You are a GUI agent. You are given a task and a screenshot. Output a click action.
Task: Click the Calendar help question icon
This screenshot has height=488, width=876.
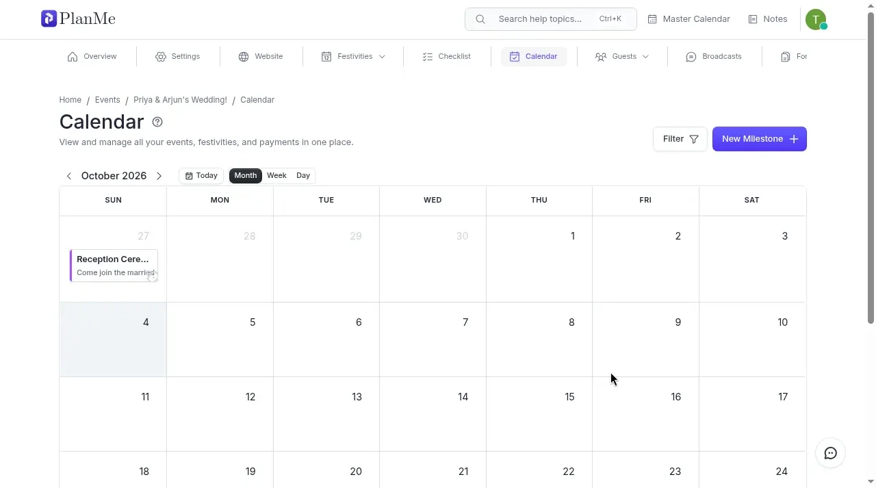pos(157,122)
